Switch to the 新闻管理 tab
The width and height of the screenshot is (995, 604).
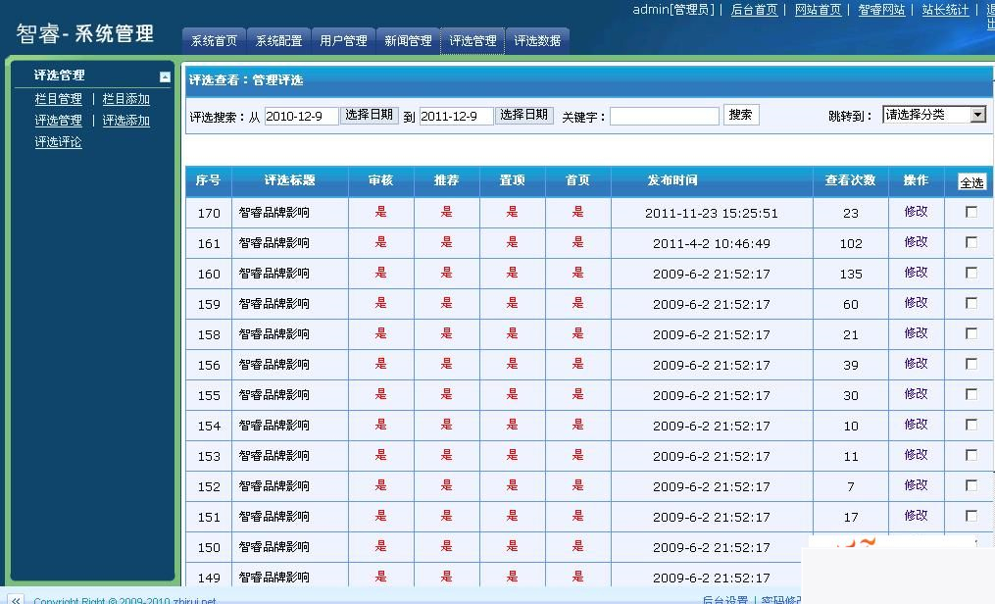click(408, 40)
